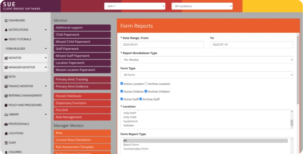Click the Video Tutorials camera icon
303x154 pixels.
pyautogui.click(x=6, y=39)
